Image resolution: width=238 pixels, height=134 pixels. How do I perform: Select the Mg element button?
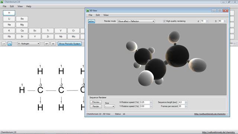coord(22,25)
